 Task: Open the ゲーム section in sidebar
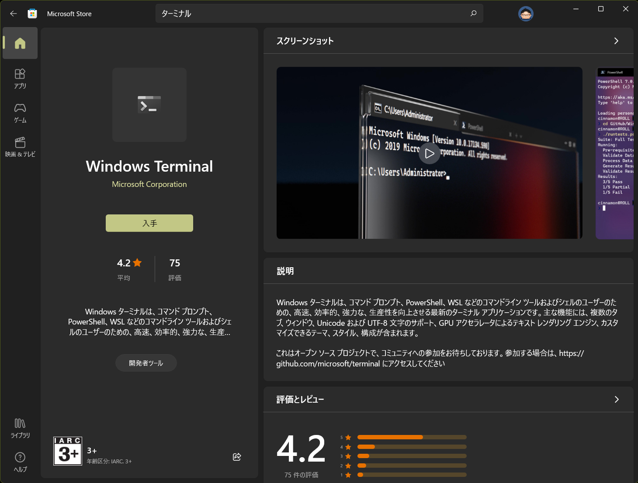[x=20, y=113]
